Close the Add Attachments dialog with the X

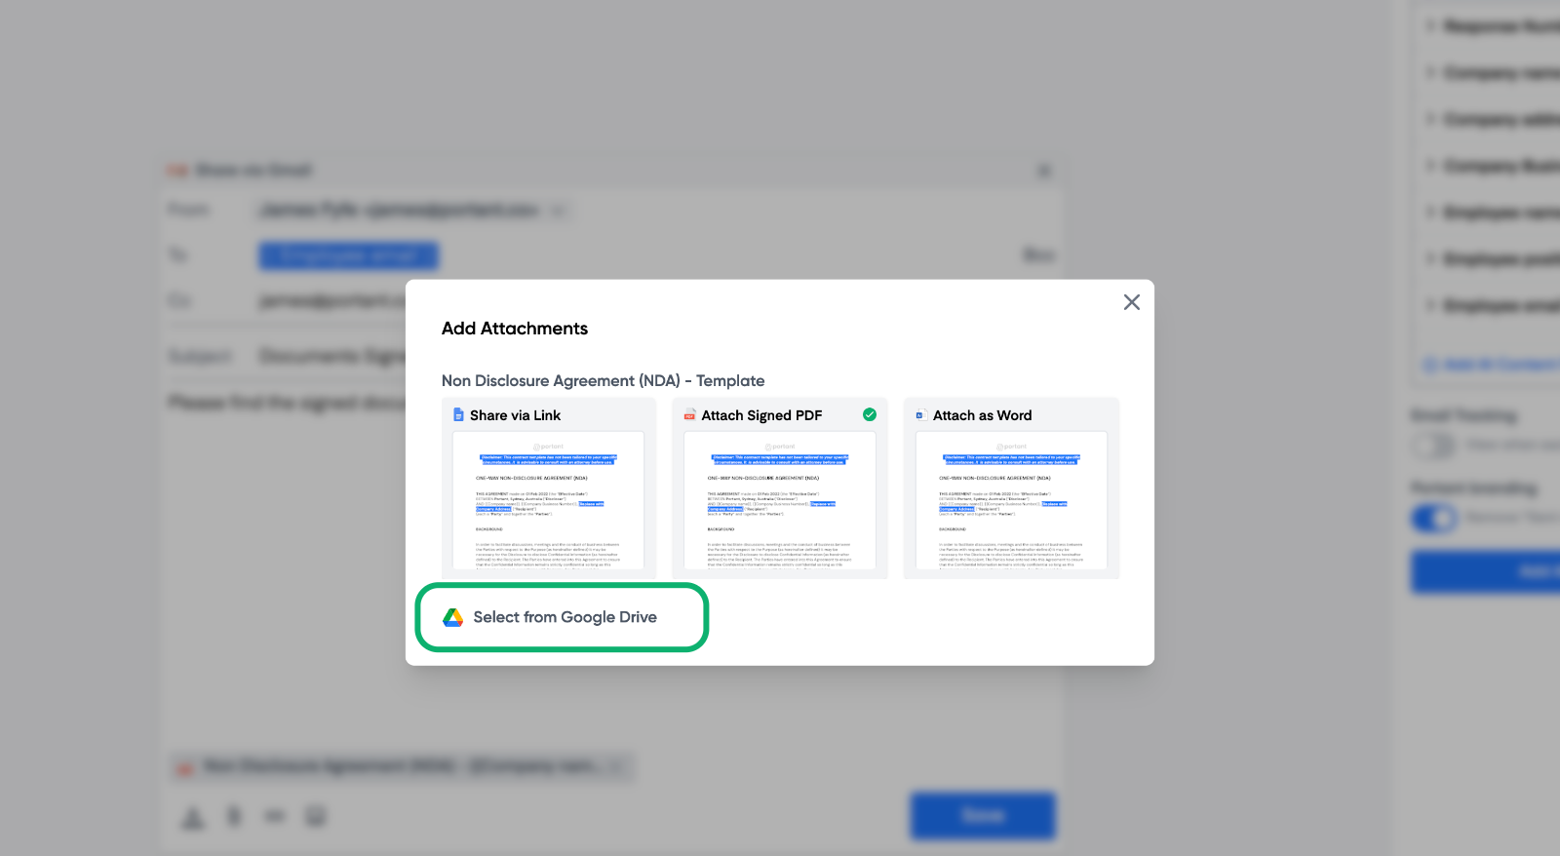[x=1131, y=302]
